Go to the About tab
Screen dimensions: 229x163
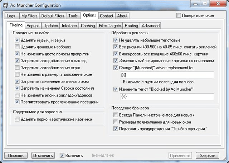click(122, 16)
